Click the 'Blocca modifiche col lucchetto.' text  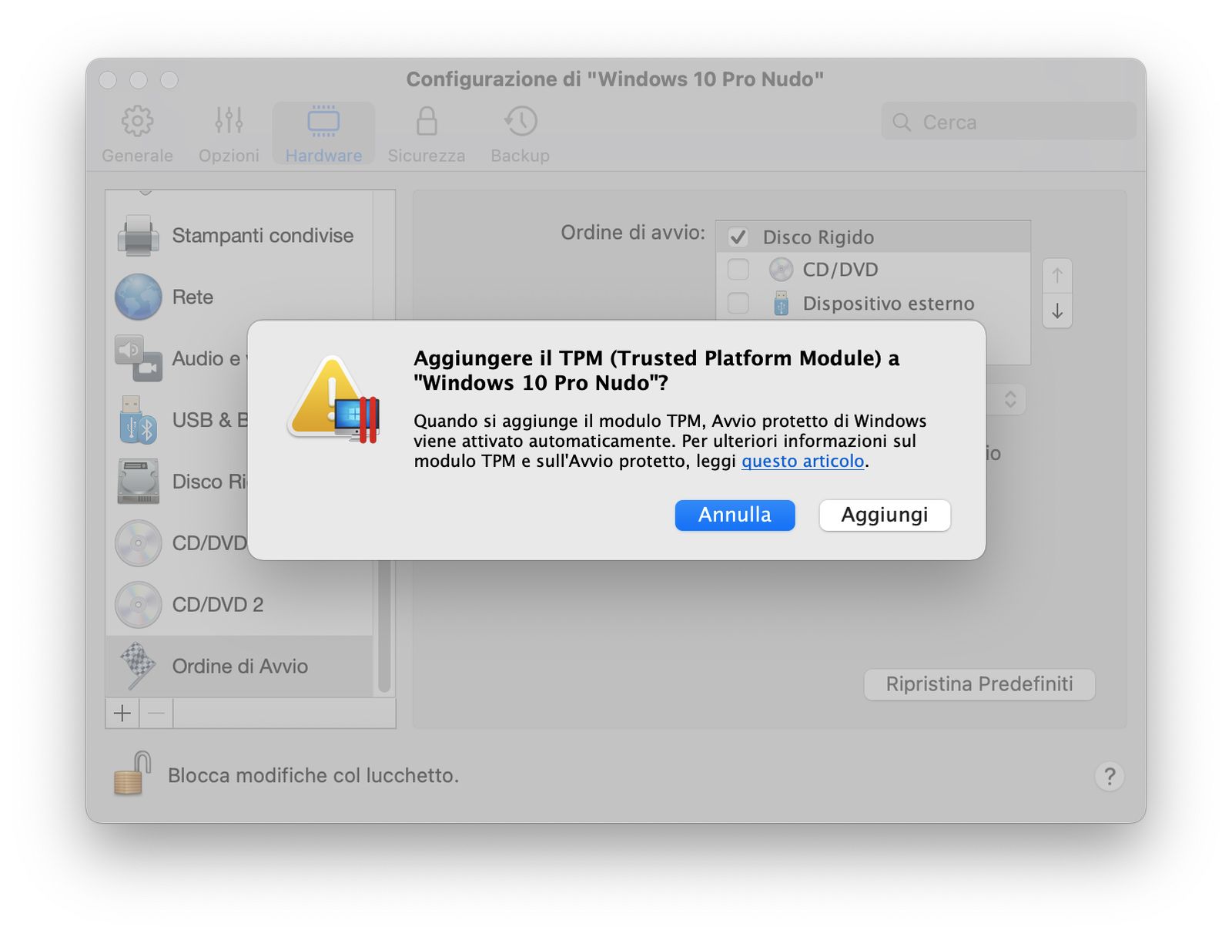pos(313,775)
